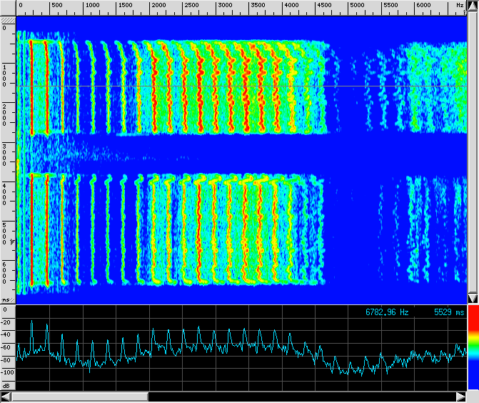Click the horizontal scrollbar thumb
This screenshot has width=479, height=403.
coord(80,397)
